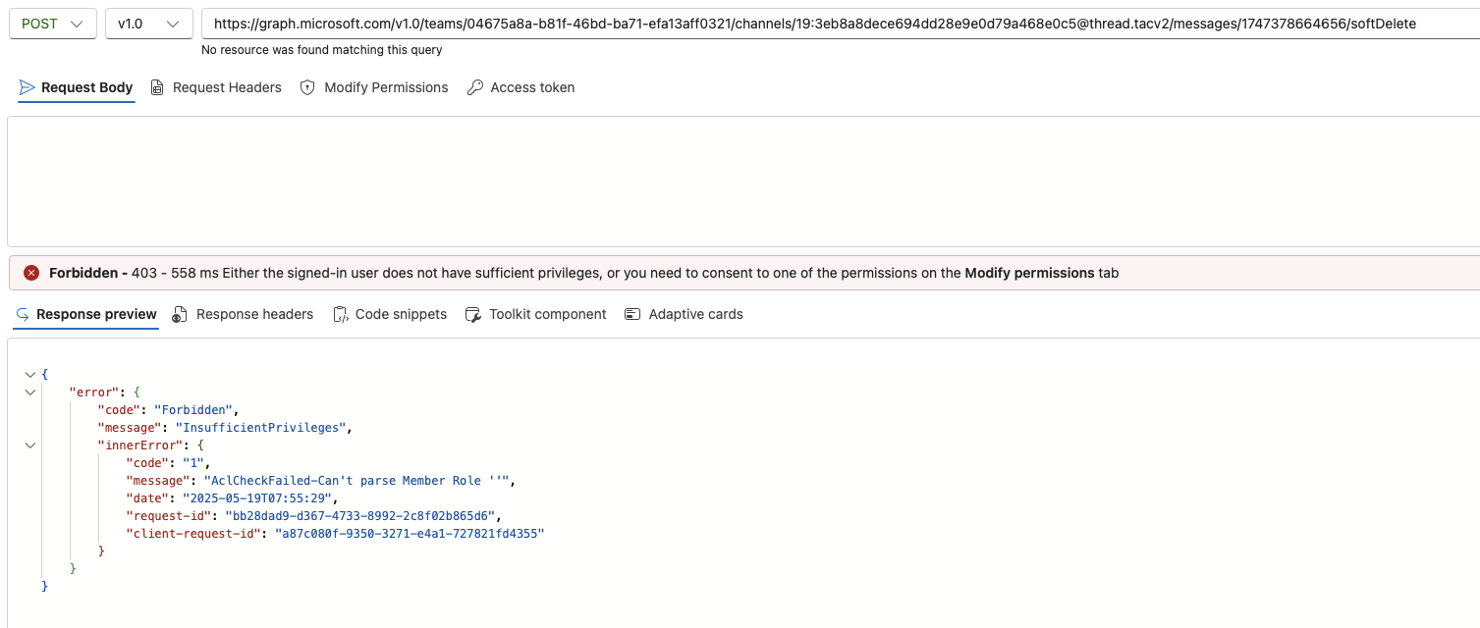1480x628 pixels.
Task: Click the Modify Permissions shield icon
Action: point(307,87)
